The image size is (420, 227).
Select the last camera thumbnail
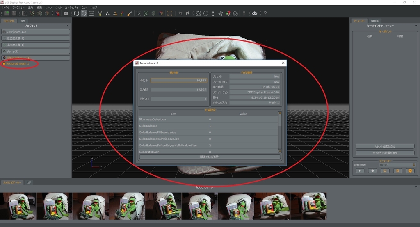(308, 206)
